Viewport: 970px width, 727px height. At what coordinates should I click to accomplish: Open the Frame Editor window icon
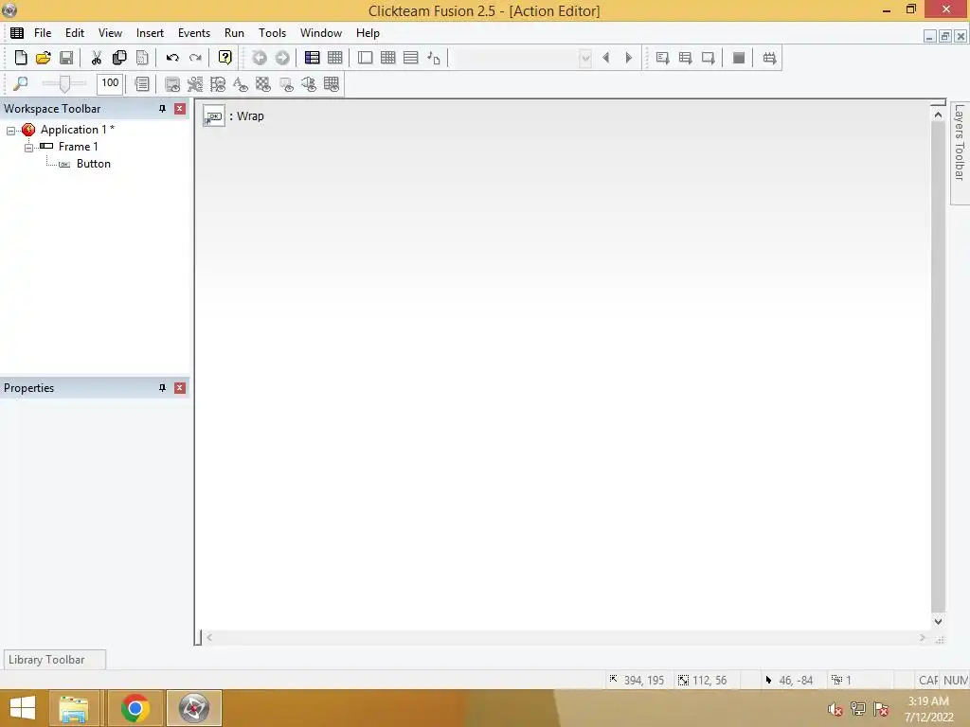pos(365,58)
